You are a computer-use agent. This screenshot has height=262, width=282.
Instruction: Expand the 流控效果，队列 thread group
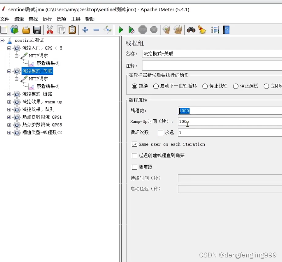pyautogui.click(x=9, y=109)
